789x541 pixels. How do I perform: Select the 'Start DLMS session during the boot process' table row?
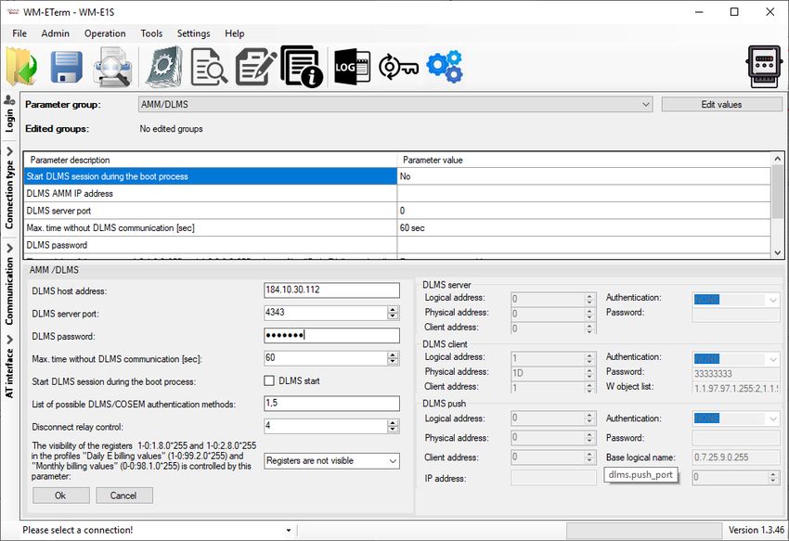(397, 176)
